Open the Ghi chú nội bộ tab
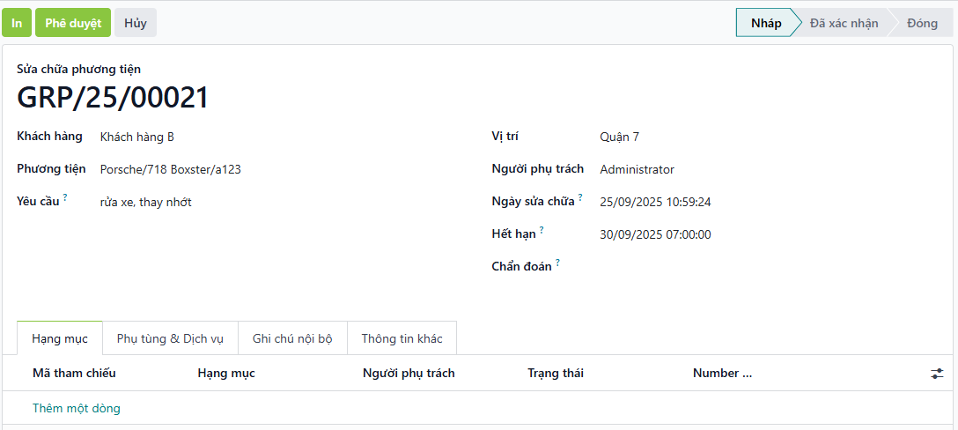Image resolution: width=958 pixels, height=430 pixels. [292, 338]
